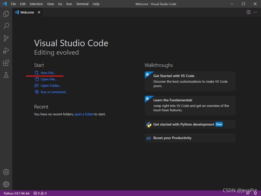Open the Run menu
This screenshot has height=196, width=261.
69,4
